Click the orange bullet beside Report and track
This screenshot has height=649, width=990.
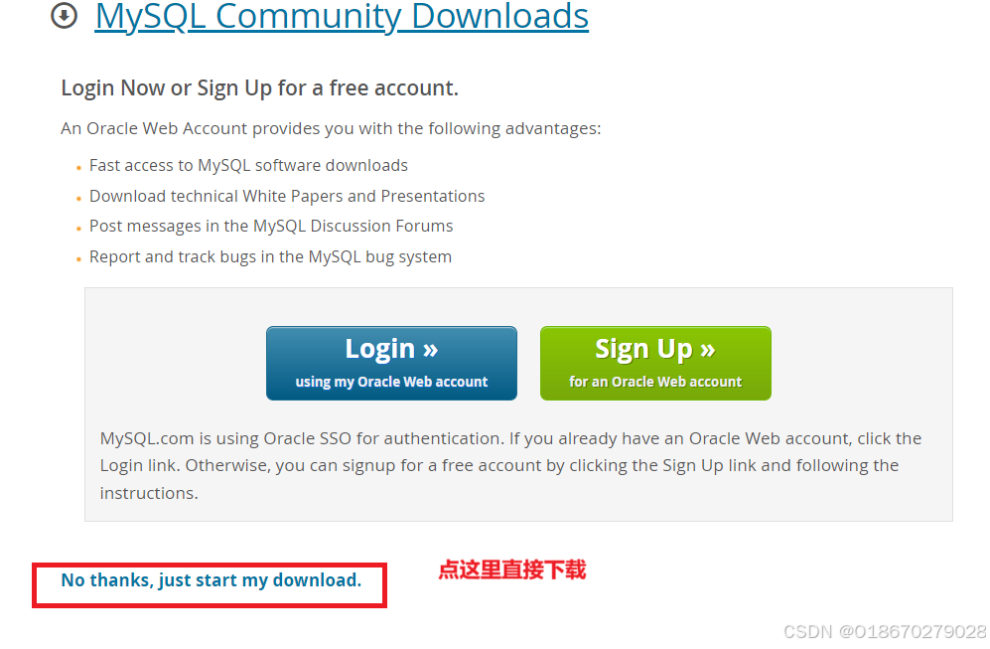(78, 259)
